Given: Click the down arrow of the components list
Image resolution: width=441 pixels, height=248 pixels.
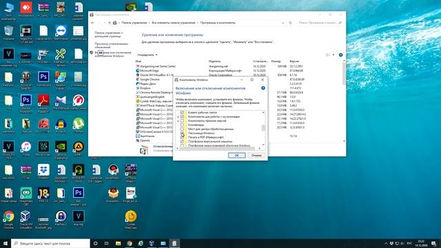Looking at the screenshot, I should pyautogui.click(x=263, y=145).
